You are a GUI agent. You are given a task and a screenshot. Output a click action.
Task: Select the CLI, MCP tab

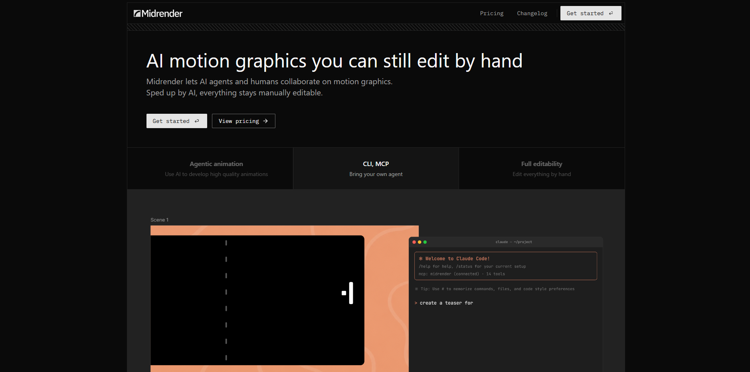(376, 168)
